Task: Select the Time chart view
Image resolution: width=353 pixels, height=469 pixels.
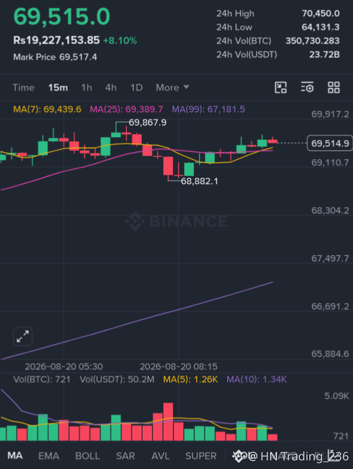Action: [24, 88]
